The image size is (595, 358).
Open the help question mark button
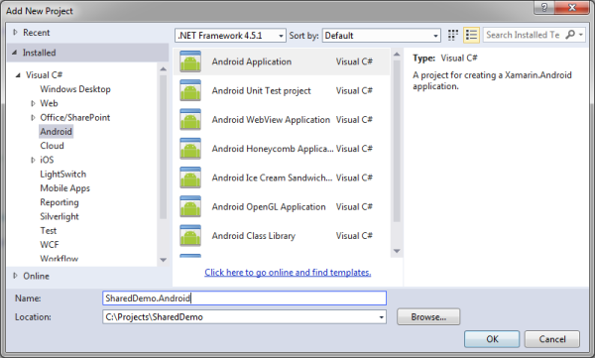coord(544,7)
